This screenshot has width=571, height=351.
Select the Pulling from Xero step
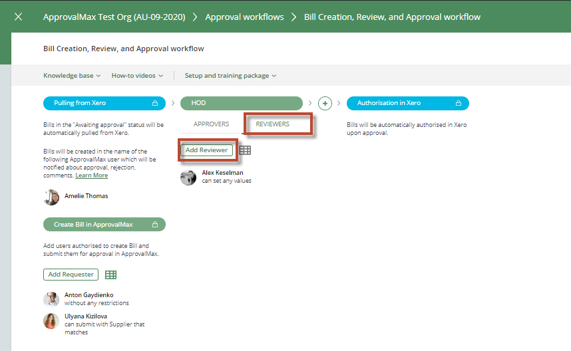pos(104,103)
